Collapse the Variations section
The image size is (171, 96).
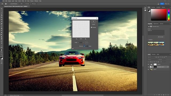tap(148, 40)
